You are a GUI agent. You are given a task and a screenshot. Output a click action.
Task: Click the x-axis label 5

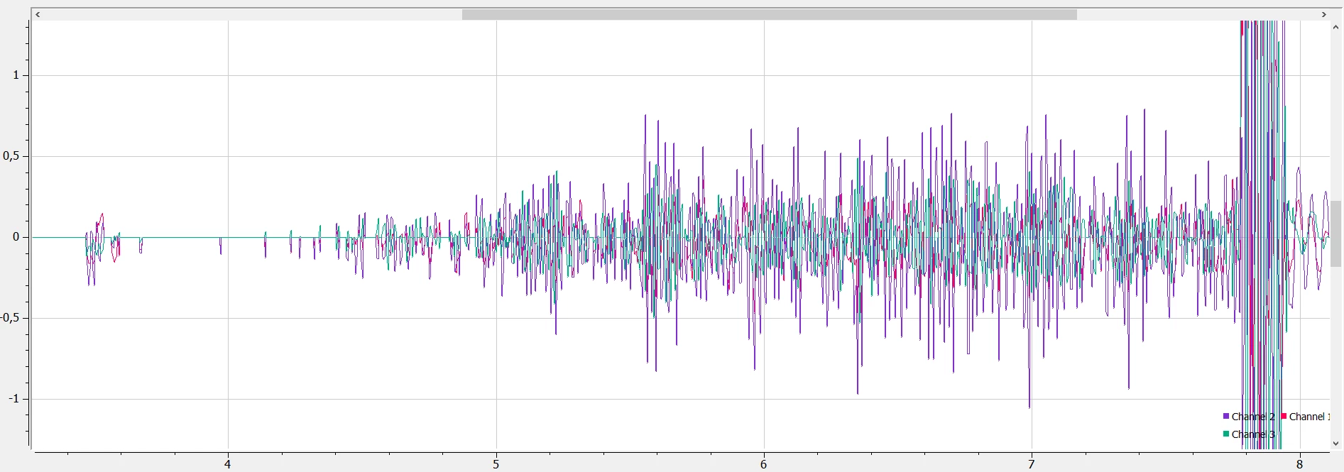point(496,464)
